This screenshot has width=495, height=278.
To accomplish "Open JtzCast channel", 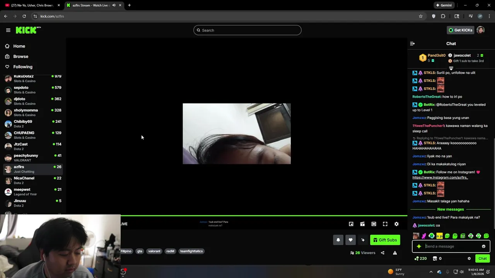I will [33, 146].
